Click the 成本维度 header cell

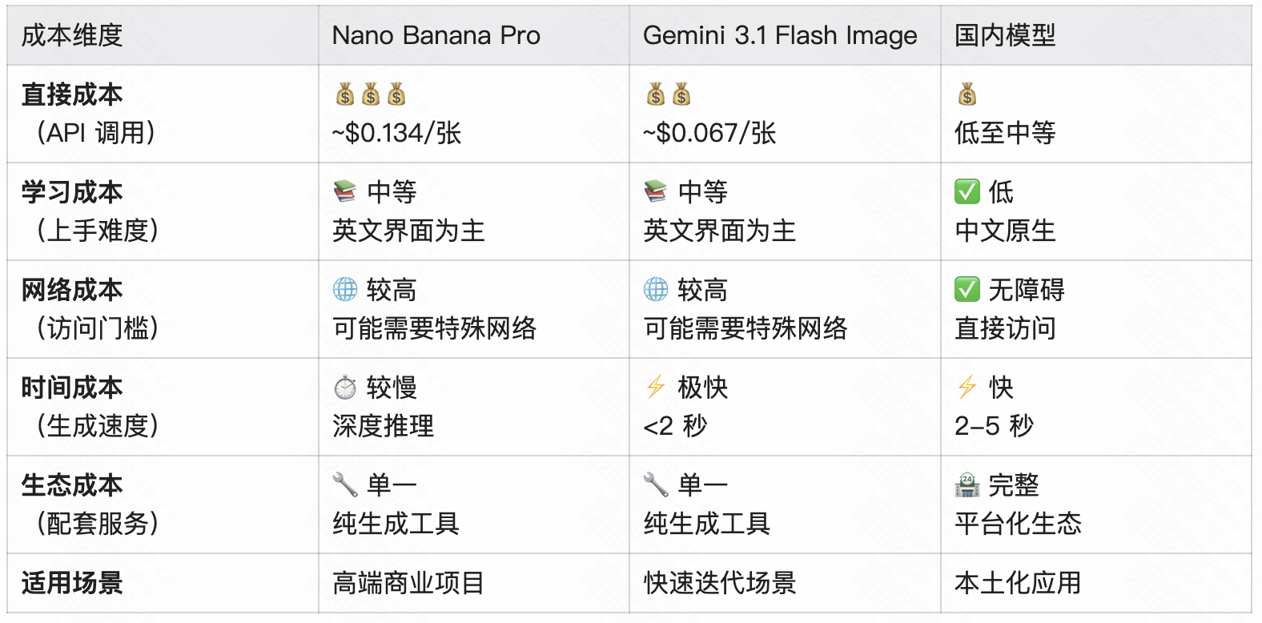click(72, 35)
